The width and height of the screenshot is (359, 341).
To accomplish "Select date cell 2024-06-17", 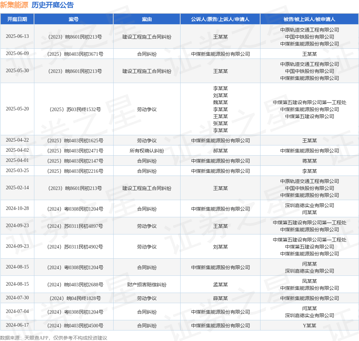I will coord(18,325).
